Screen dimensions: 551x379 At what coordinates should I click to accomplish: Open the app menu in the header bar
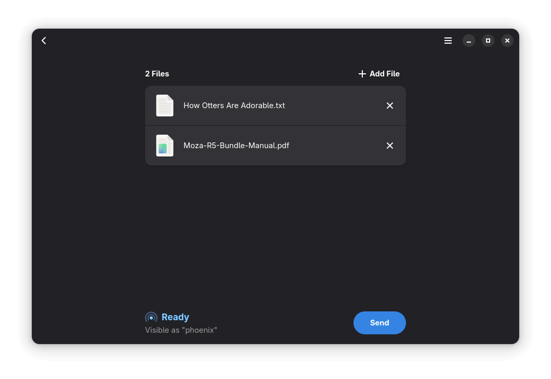(x=448, y=40)
